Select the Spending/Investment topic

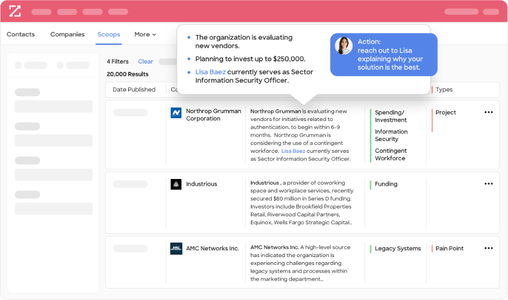391,116
